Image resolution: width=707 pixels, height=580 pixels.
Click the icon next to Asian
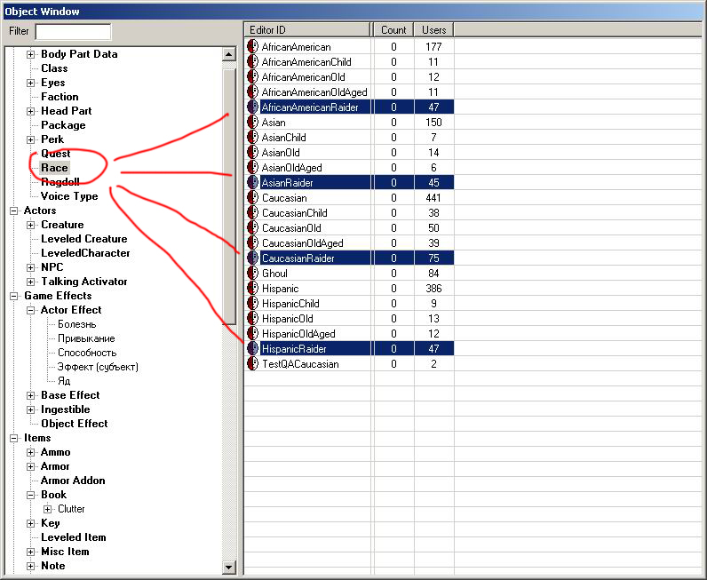253,123
